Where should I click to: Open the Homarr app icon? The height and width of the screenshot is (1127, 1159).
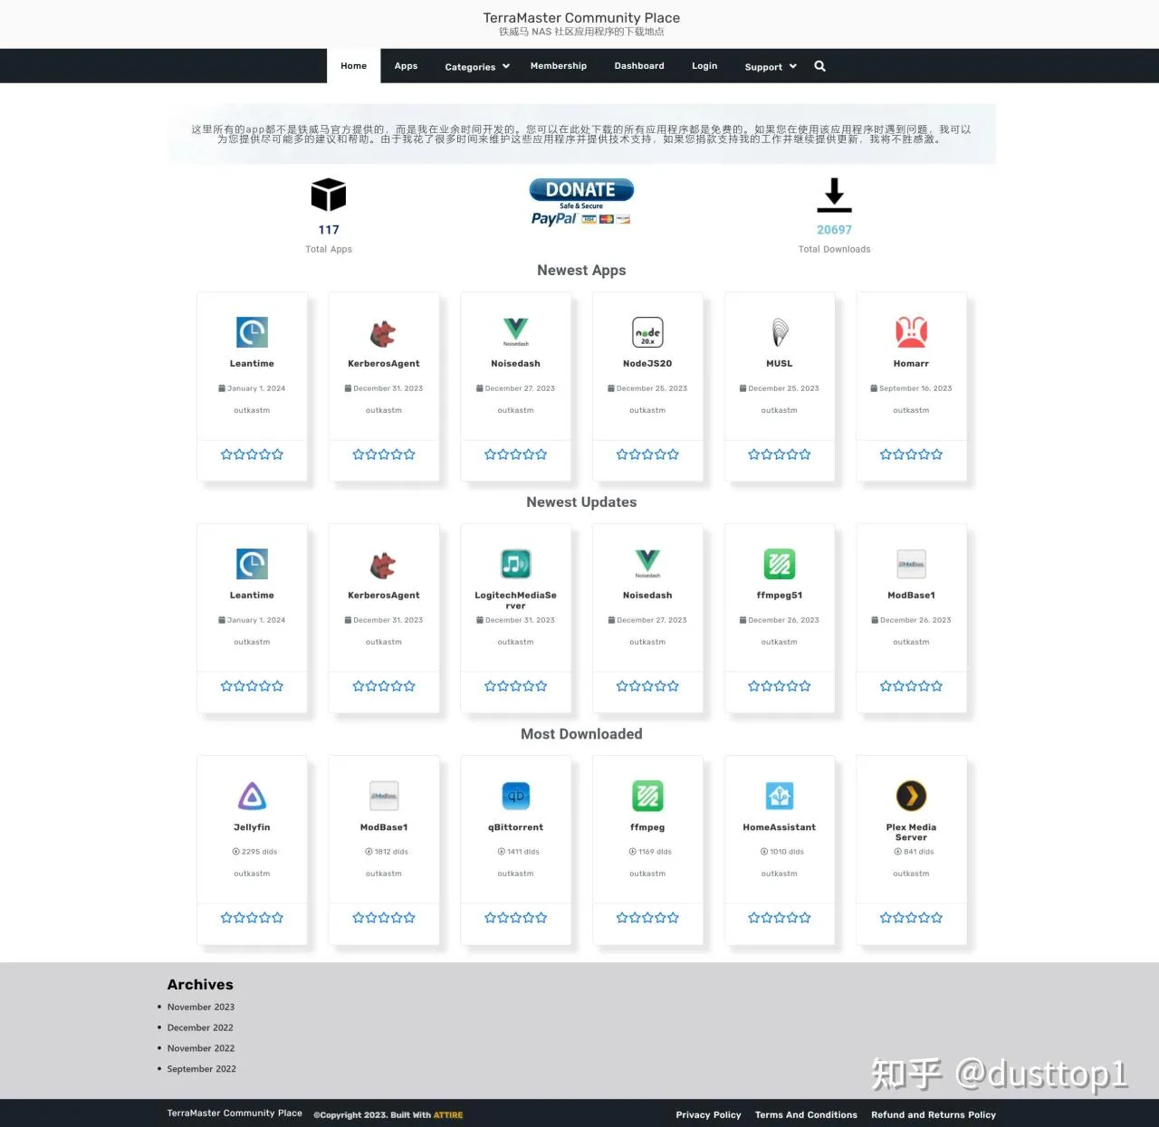tap(911, 332)
